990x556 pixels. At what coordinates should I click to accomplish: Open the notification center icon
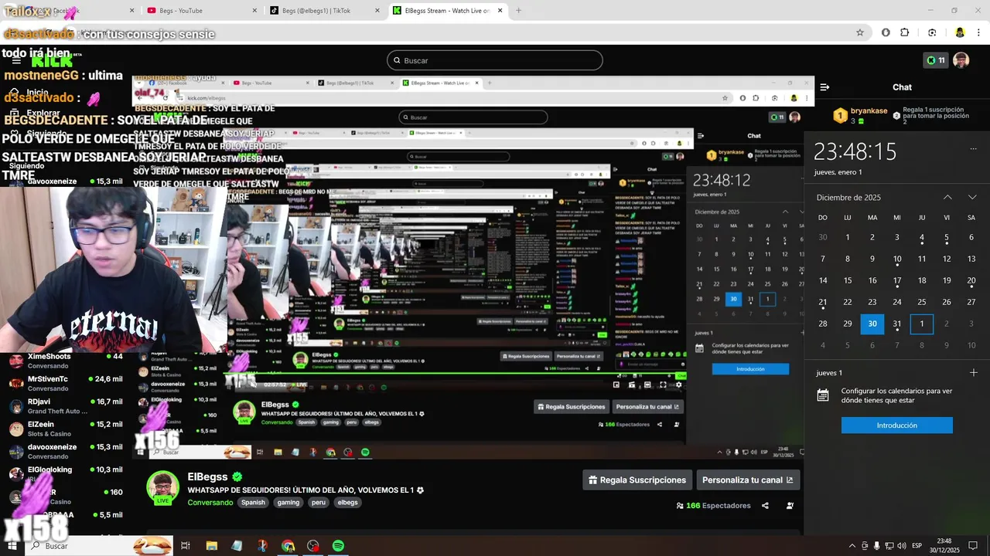click(x=973, y=546)
